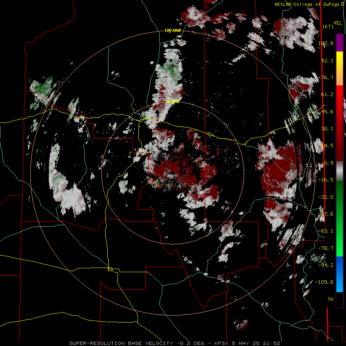
Task: Click the KFSX station identifier
Action: (222, 343)
